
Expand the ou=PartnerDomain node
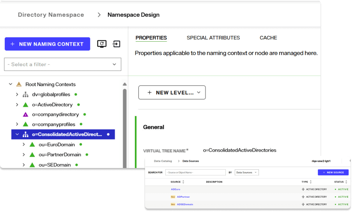click(24, 154)
